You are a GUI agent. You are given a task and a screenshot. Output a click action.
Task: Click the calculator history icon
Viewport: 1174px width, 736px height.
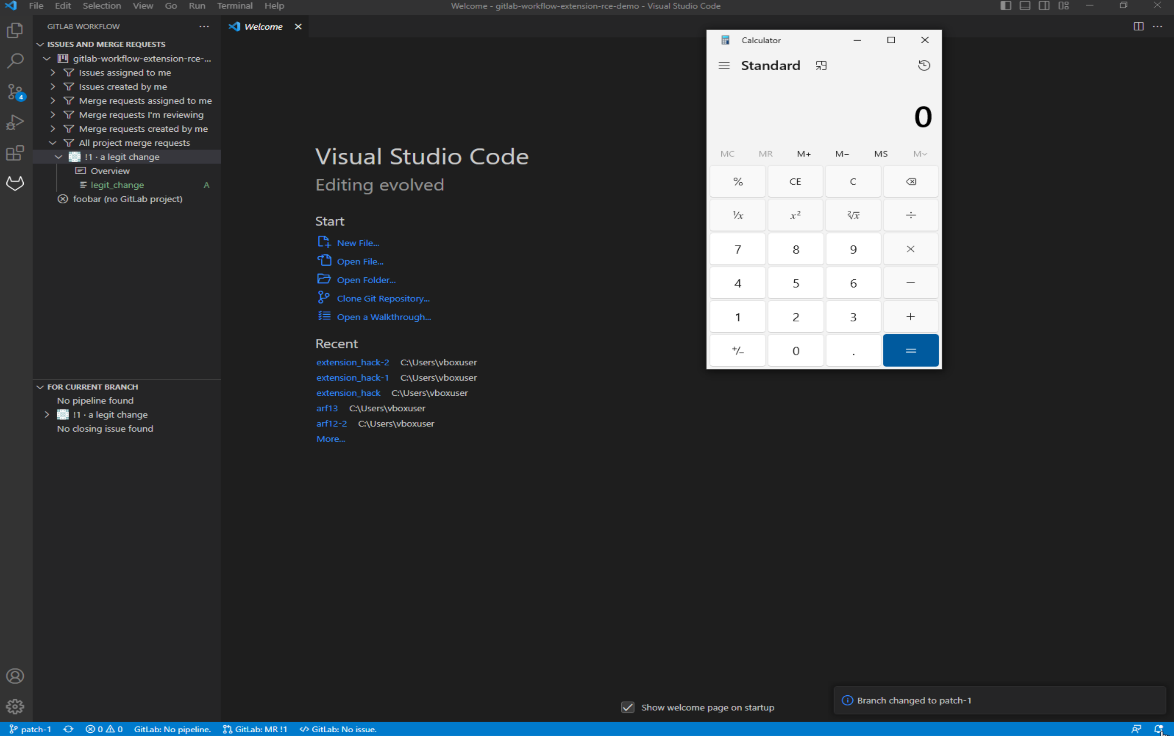[x=923, y=65]
